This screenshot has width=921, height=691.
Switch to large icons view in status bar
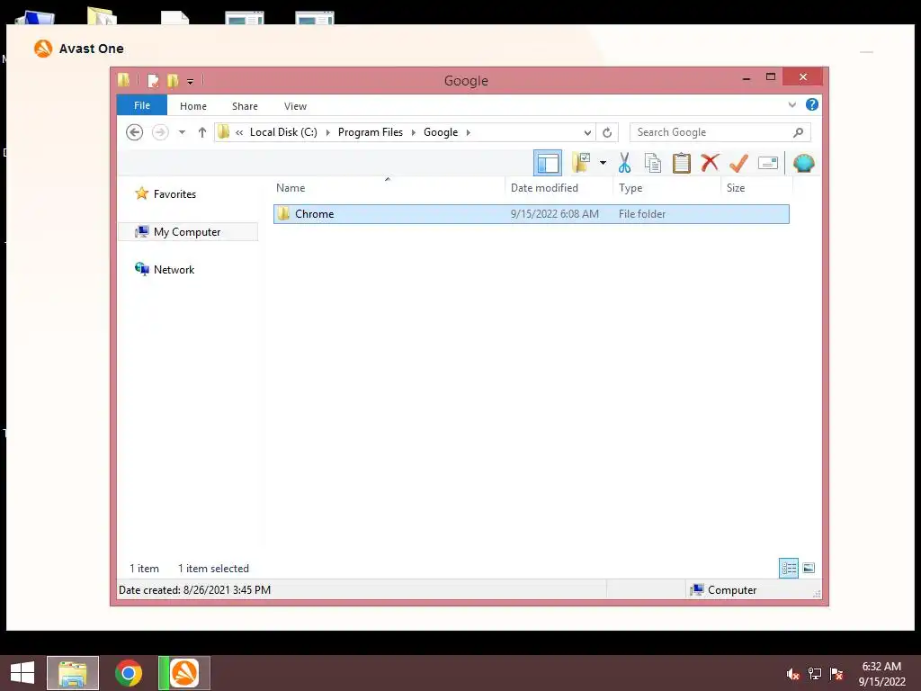[x=809, y=568]
